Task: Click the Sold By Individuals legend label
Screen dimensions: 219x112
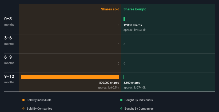Action: pos(39,100)
